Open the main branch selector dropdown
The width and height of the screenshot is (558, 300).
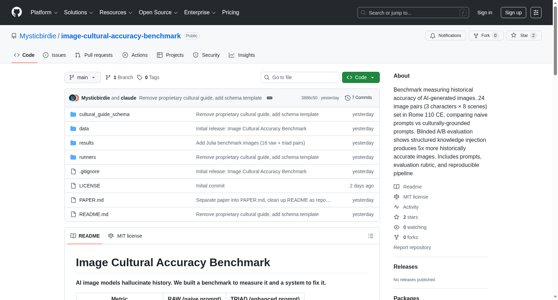tap(83, 77)
